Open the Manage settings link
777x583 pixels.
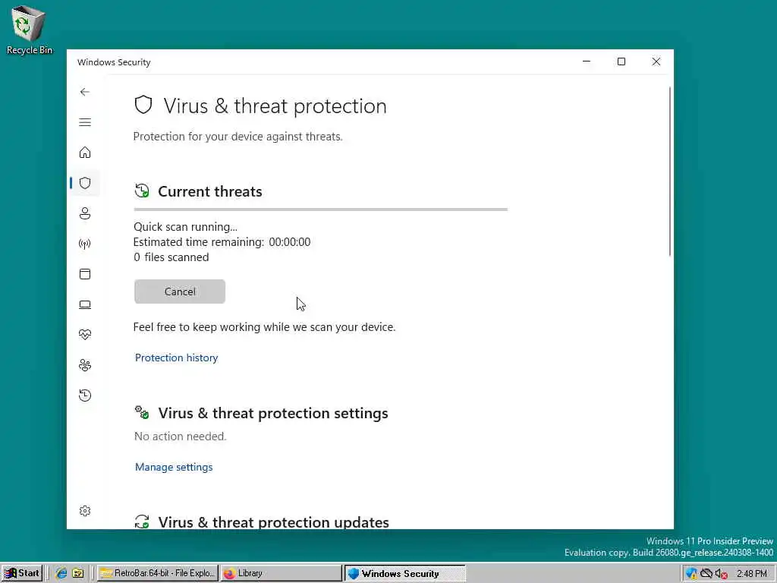click(174, 467)
